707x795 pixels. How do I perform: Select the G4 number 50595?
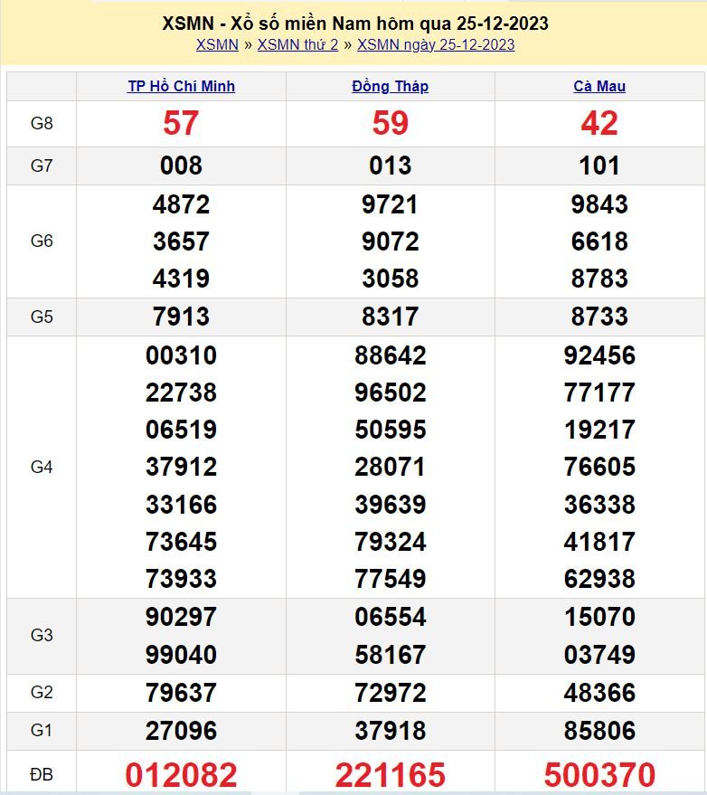(x=391, y=430)
